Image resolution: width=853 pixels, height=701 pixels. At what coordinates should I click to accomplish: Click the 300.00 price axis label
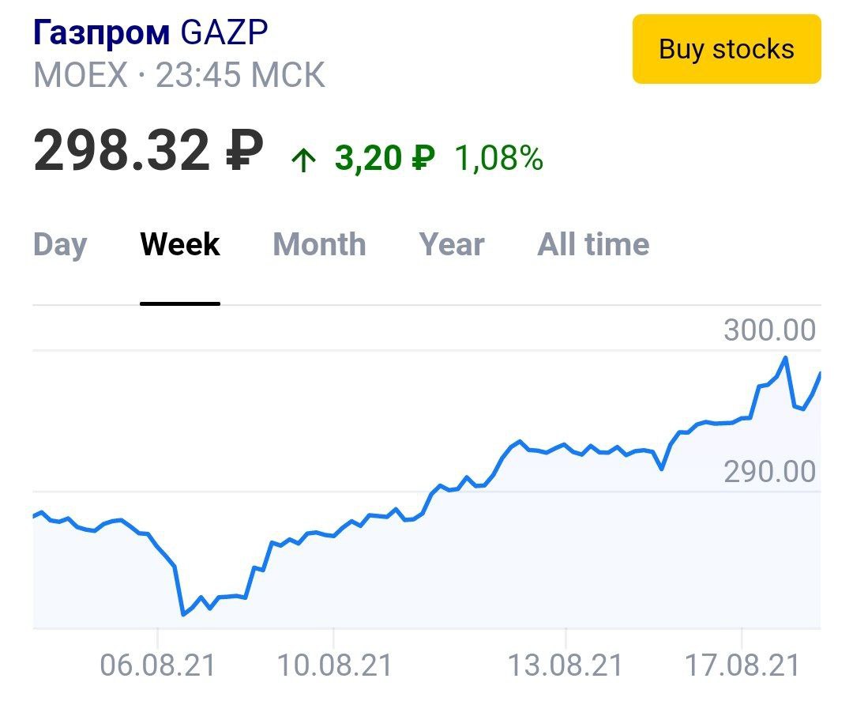[769, 330]
